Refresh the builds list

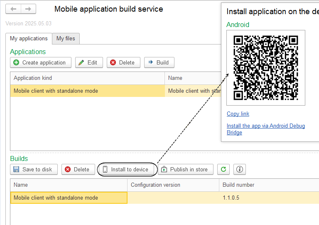[x=223, y=169]
